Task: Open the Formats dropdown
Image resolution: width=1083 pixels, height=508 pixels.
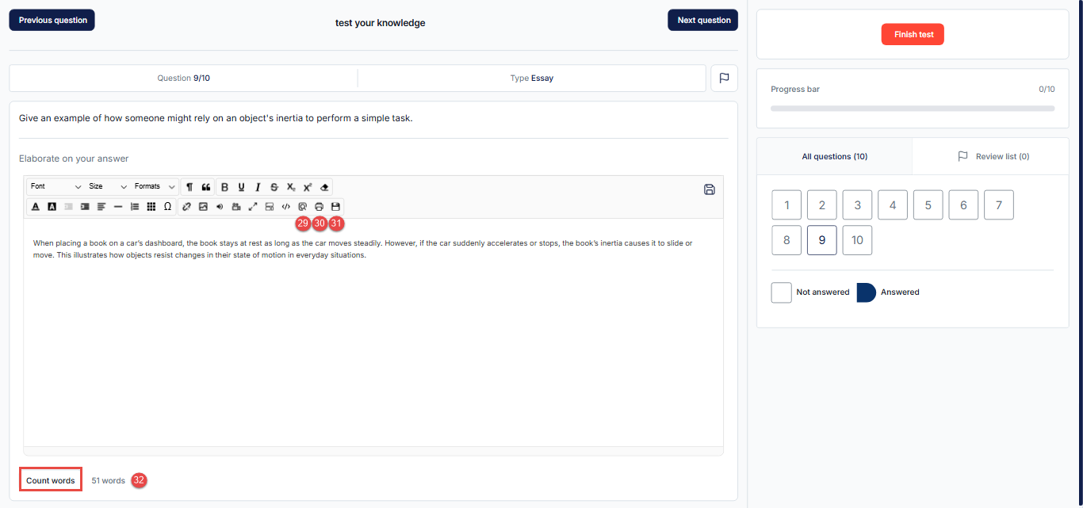Action: coord(155,187)
